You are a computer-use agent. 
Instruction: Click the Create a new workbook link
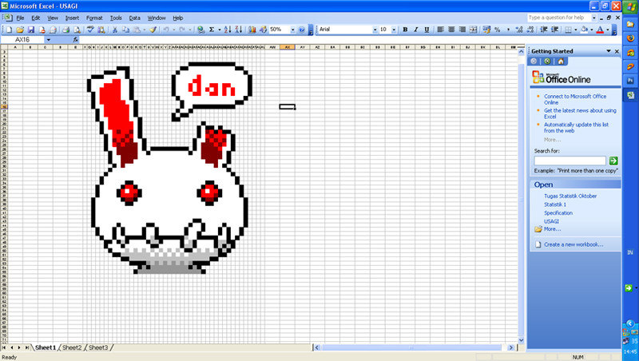pos(574,244)
